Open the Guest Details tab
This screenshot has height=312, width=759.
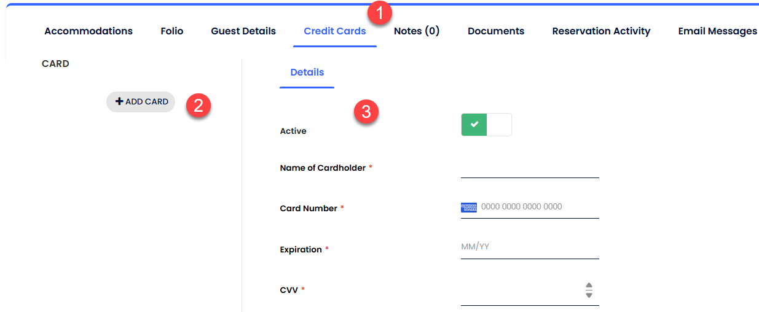[x=243, y=31]
